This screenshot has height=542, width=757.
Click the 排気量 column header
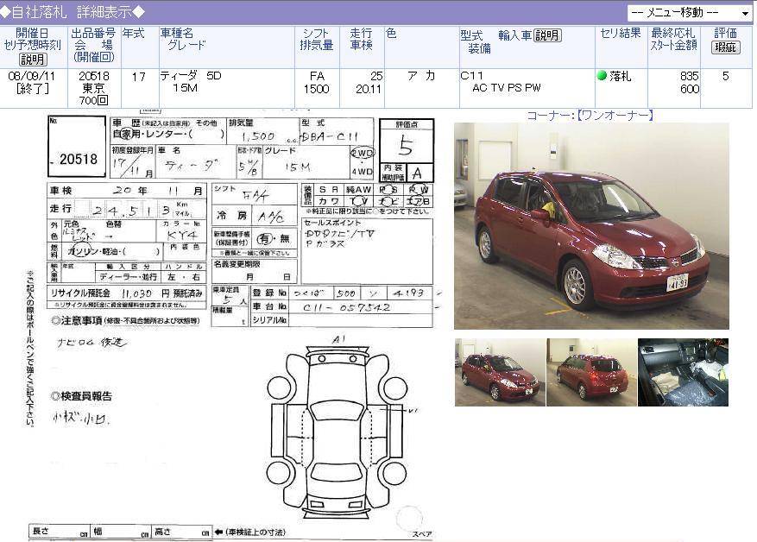[x=317, y=46]
